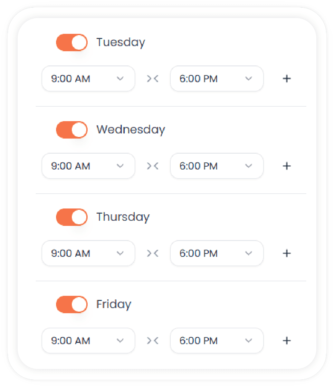
Task: Toggle Friday availability off
Action: point(72,305)
